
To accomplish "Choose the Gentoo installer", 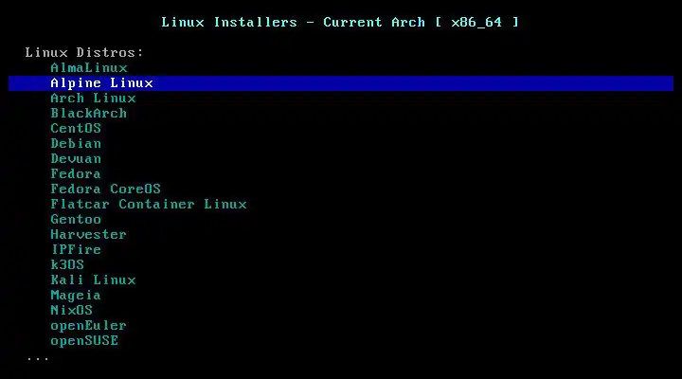I will 76,219.
